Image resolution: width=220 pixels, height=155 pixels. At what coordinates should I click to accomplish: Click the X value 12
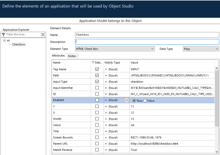point(132,113)
